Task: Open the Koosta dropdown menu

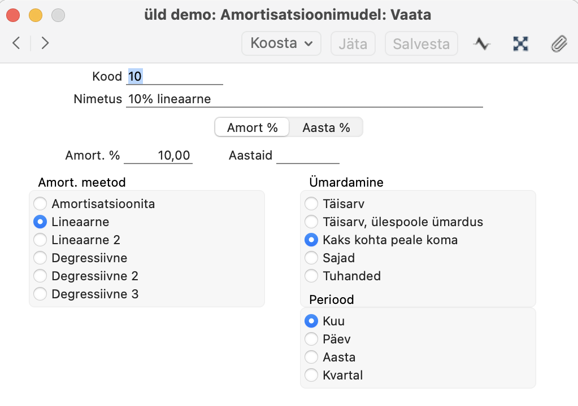Action: pyautogui.click(x=281, y=43)
